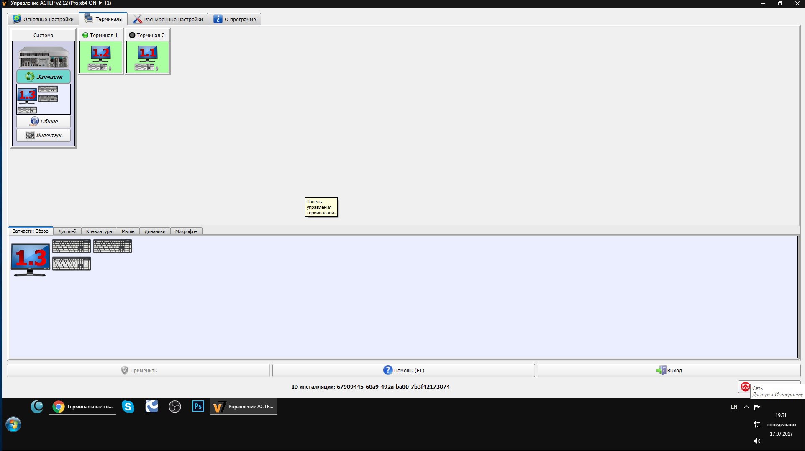Select the keyboard icon below monitor 1.3 in Система panel
805x451 pixels.
[27, 110]
